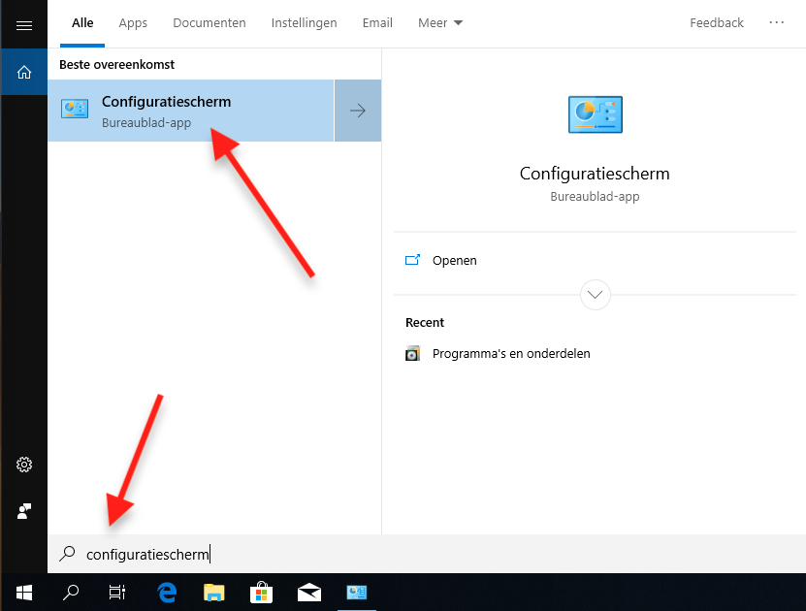Open Microsoft Store from the taskbar
The height and width of the screenshot is (611, 806).
point(261,592)
